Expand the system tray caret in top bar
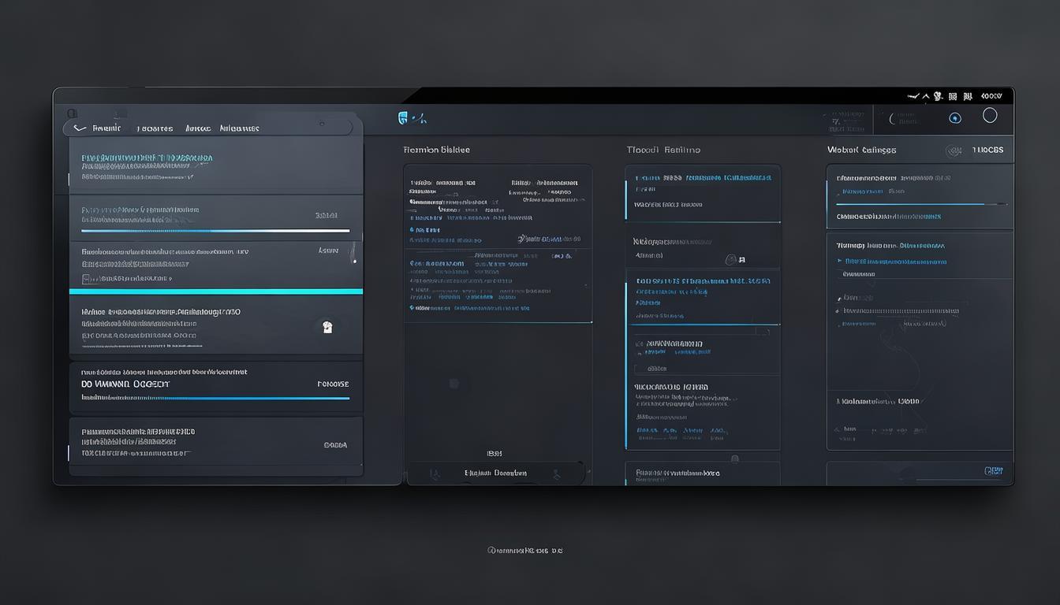 (926, 96)
